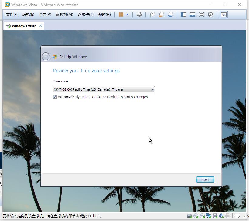Viewport: 249px width, 221px height.
Task: Click the "Time Zone" label
Action: point(60,81)
